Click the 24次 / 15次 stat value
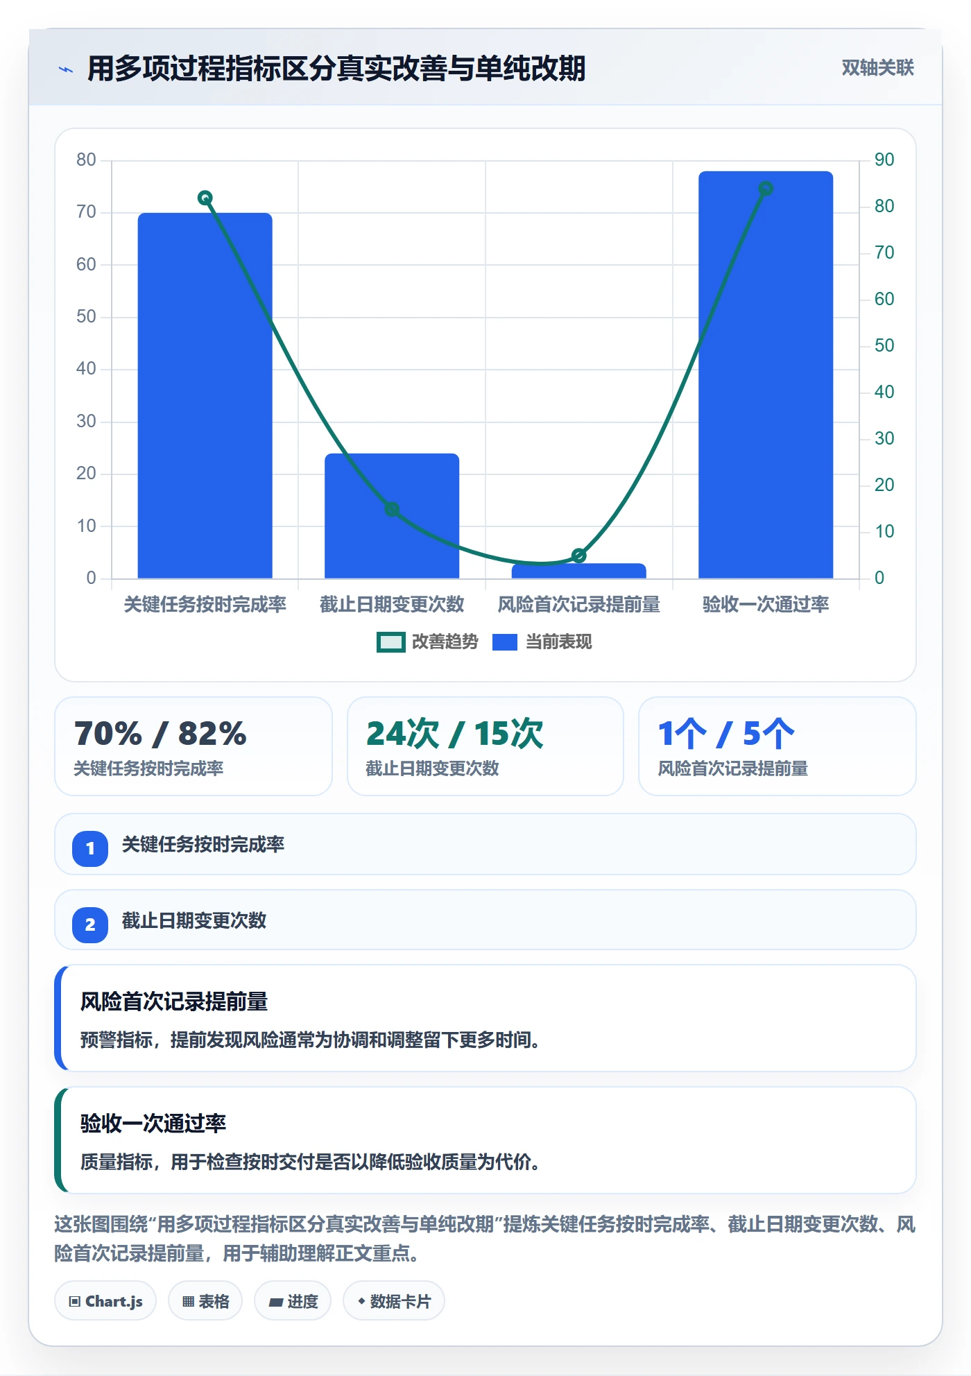The image size is (971, 1376). tap(454, 734)
